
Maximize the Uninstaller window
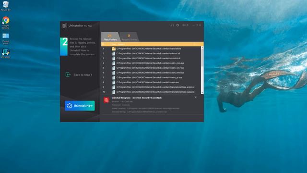click(x=197, y=25)
